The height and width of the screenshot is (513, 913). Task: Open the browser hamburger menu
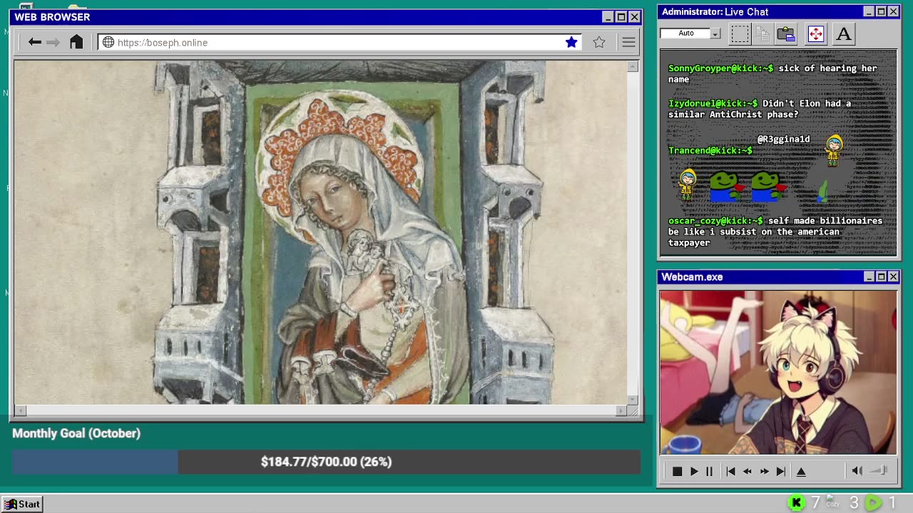coord(628,43)
